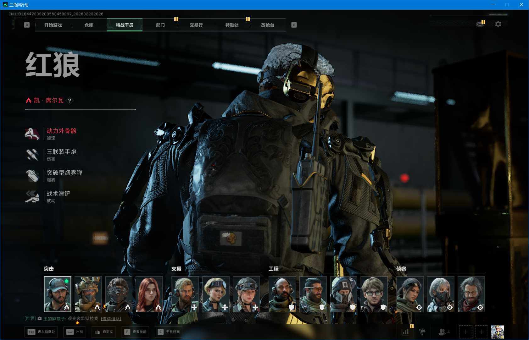Select the red-haired female assault operator
This screenshot has width=529, height=340.
[x=149, y=294]
